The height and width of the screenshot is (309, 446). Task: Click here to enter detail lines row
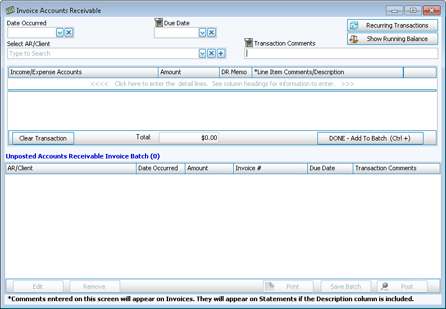click(x=222, y=84)
